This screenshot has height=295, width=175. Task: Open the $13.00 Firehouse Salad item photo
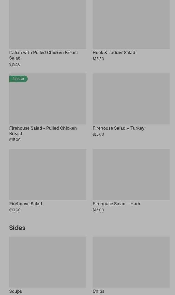tap(48, 174)
